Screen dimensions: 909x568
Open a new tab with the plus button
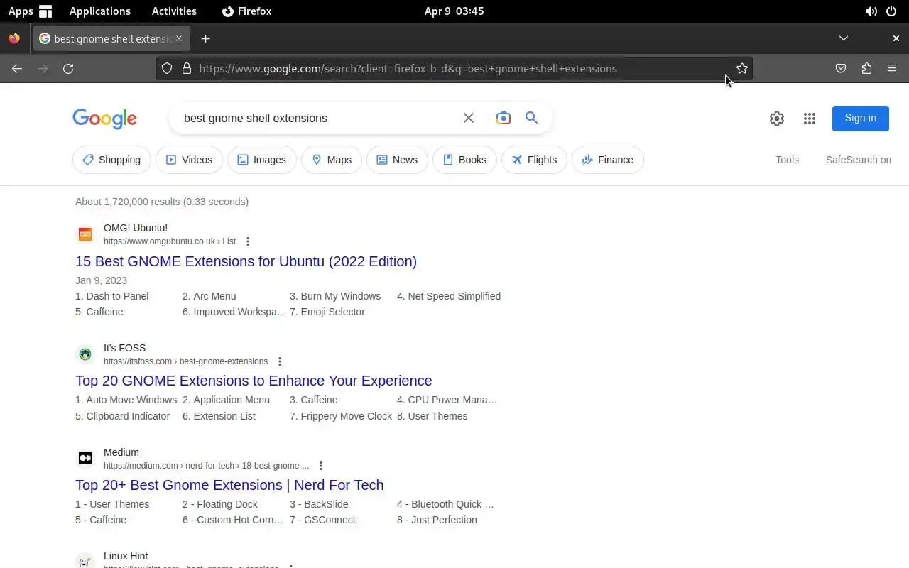point(206,38)
